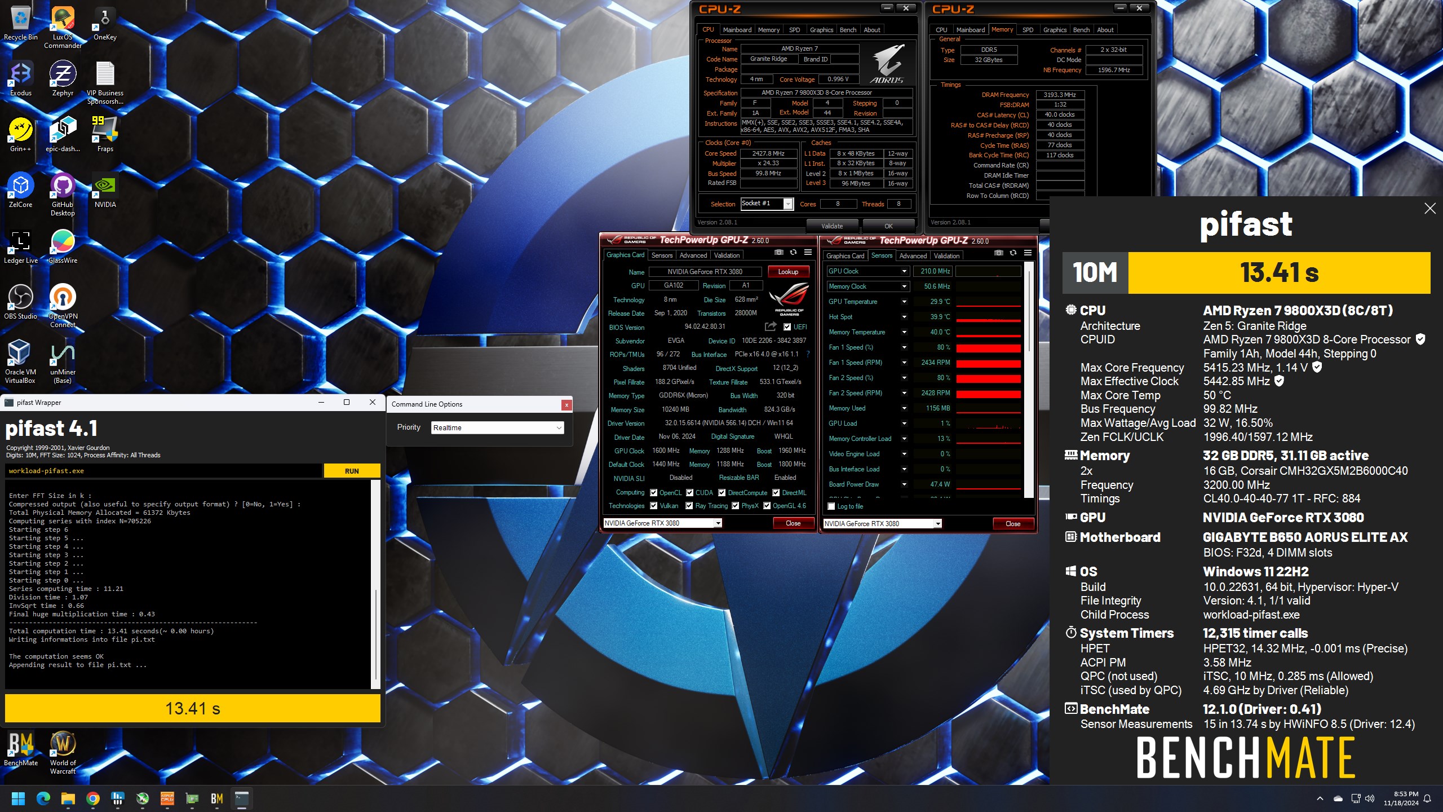Click screenshot camera icon in left GPU-Z
The height and width of the screenshot is (812, 1443).
pos(778,252)
